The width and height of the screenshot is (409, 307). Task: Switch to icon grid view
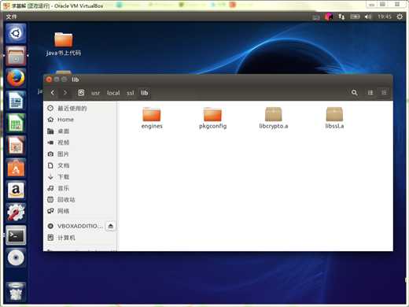384,93
